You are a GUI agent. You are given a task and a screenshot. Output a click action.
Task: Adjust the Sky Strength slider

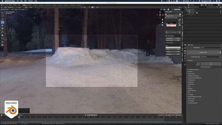[173, 40]
